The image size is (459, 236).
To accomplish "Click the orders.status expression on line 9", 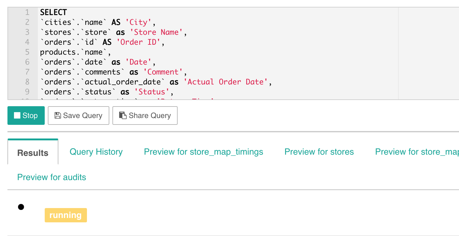I will pos(78,92).
